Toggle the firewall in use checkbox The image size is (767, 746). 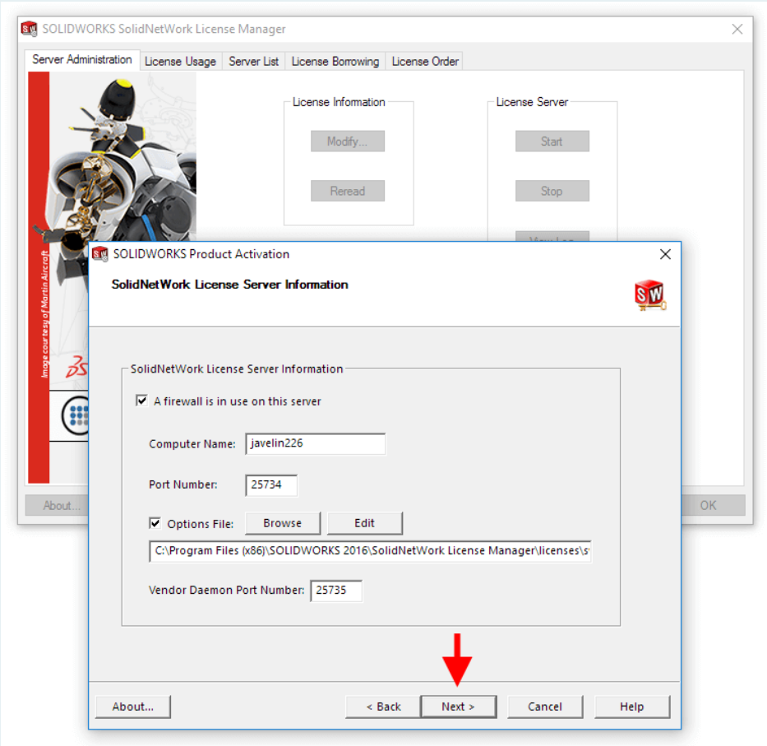click(142, 401)
